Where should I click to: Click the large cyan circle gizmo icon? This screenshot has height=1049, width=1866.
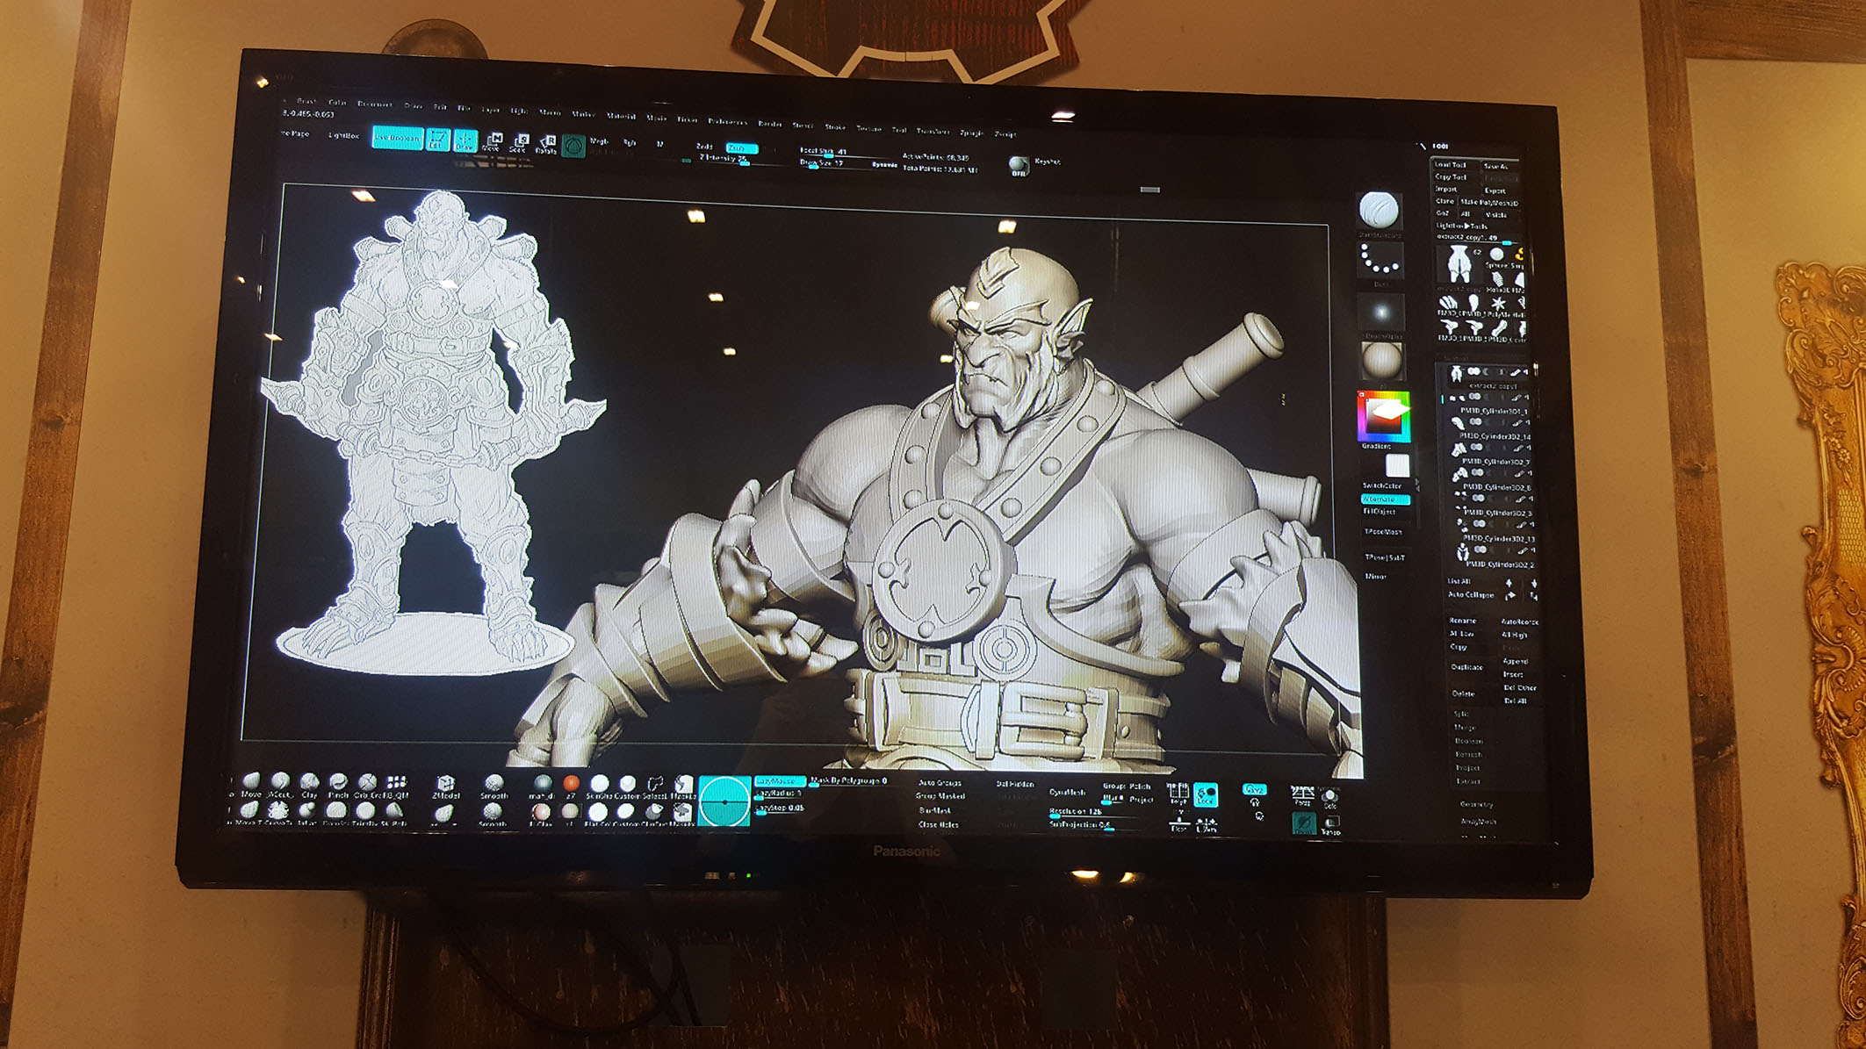pos(724,801)
